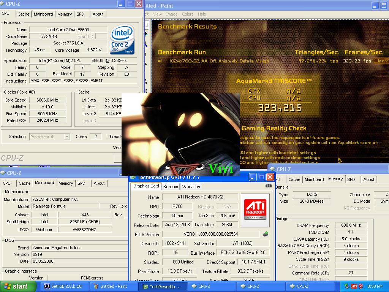The height and width of the screenshot is (292, 389).
Task: Click the system clock showing 8:53 PM
Action: point(375,286)
